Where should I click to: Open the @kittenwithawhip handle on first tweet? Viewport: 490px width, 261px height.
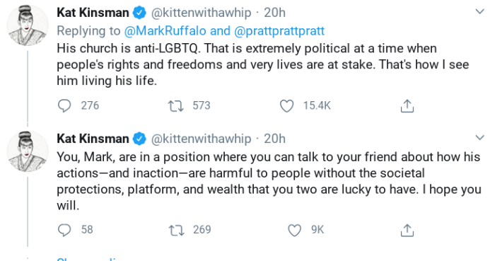[202, 13]
